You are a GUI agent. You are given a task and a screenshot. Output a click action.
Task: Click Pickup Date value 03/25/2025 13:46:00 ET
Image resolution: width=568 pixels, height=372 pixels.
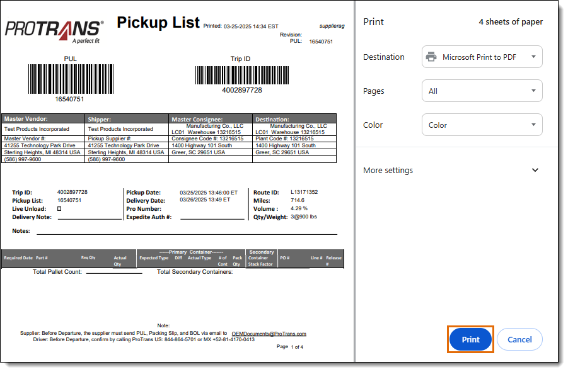coord(209,193)
